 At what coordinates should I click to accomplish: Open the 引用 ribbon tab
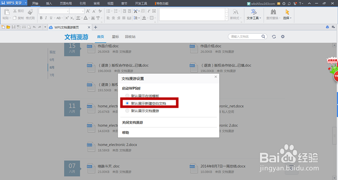click(x=82, y=3)
